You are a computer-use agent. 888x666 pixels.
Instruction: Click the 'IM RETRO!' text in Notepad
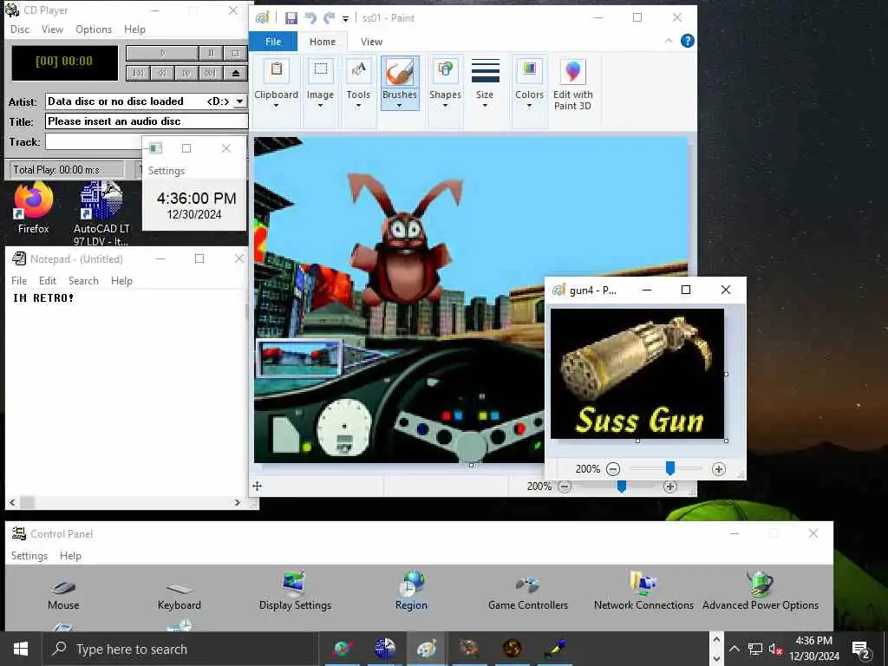point(43,298)
